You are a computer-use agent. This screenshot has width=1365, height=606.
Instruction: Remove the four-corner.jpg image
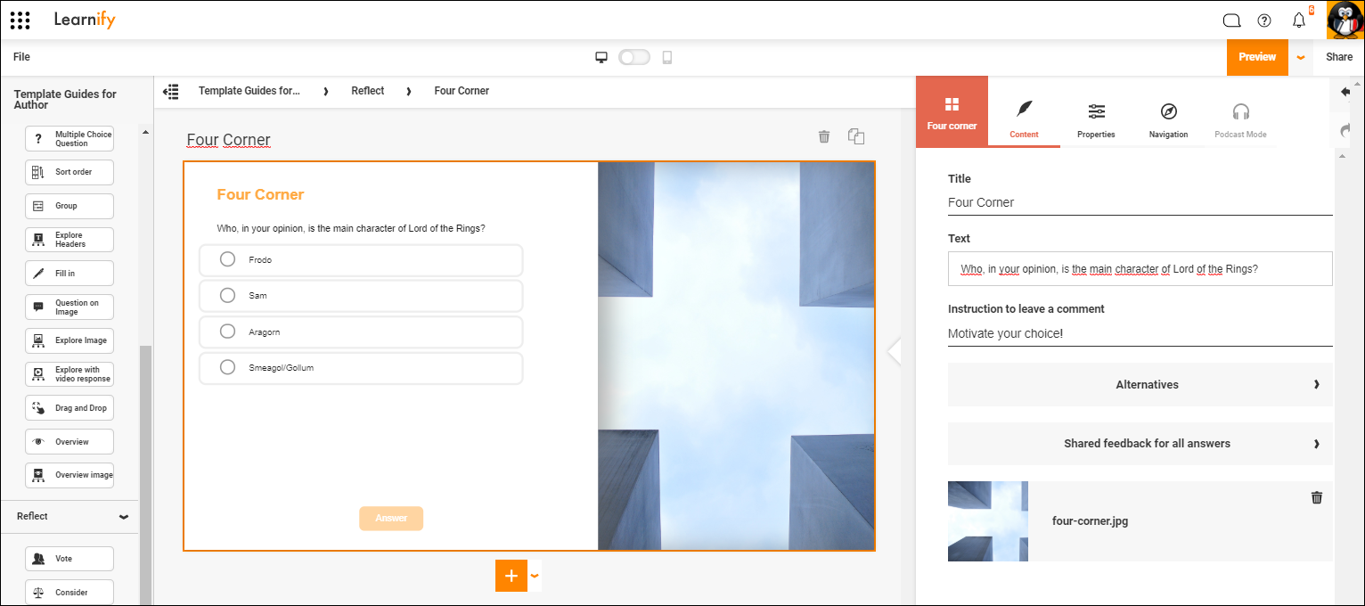(1316, 497)
